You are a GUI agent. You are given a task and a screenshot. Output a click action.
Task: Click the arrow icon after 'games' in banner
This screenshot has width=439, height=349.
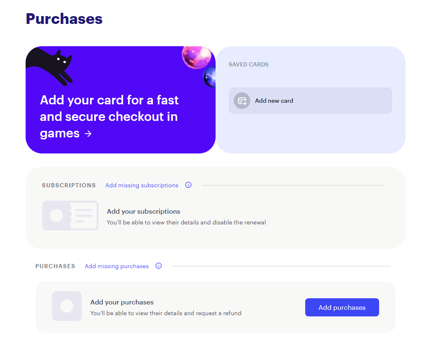[x=88, y=134]
